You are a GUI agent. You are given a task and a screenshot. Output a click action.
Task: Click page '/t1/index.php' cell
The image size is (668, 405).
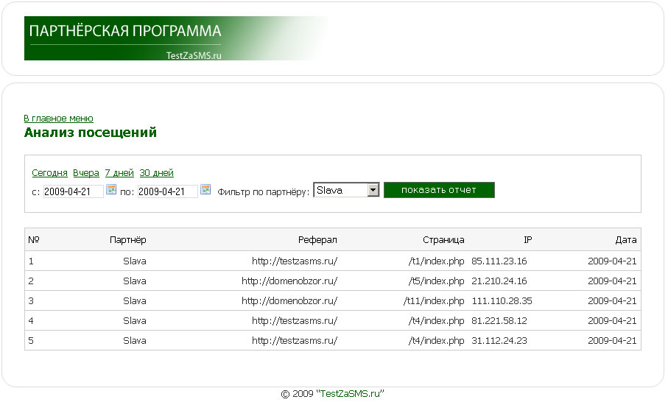[436, 261]
